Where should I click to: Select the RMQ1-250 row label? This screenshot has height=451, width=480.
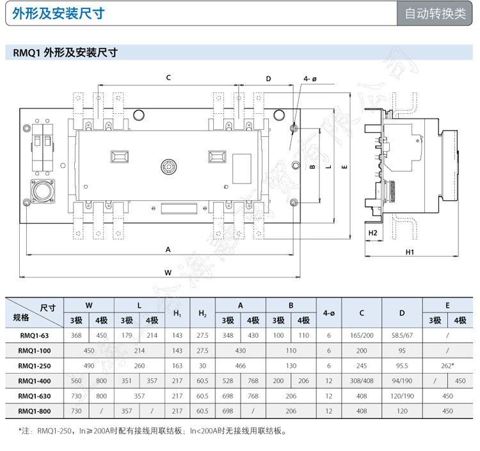tap(34, 365)
